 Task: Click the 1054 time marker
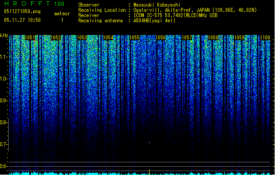point(108,38)
